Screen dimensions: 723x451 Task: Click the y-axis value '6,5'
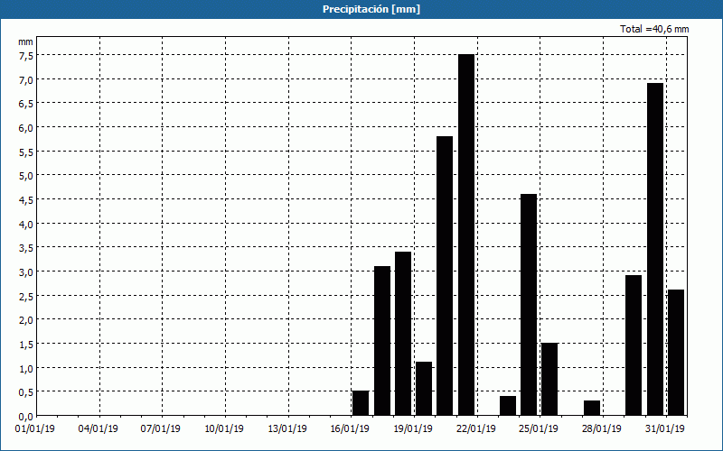pyautogui.click(x=26, y=104)
